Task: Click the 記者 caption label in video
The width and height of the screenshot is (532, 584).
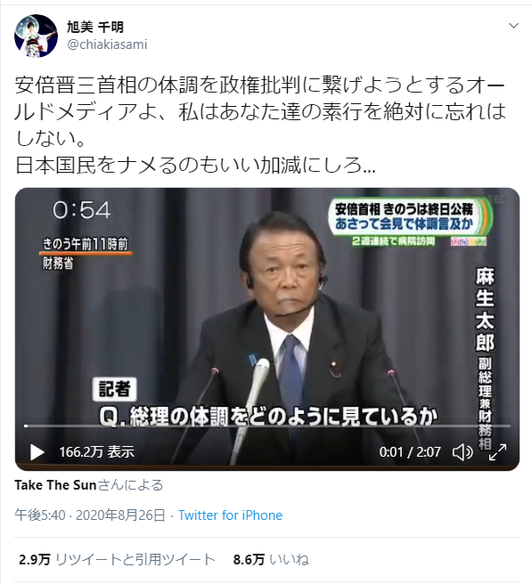Action: 114,389
